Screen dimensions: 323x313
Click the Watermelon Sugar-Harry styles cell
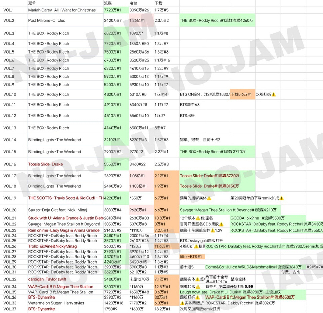click(66, 303)
